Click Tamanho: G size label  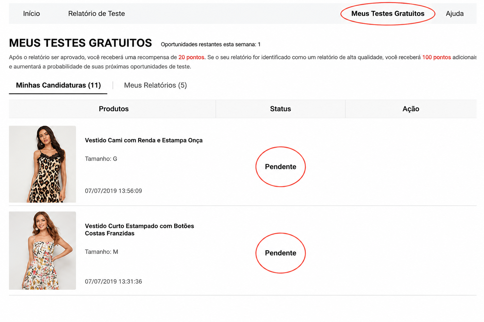point(101,159)
